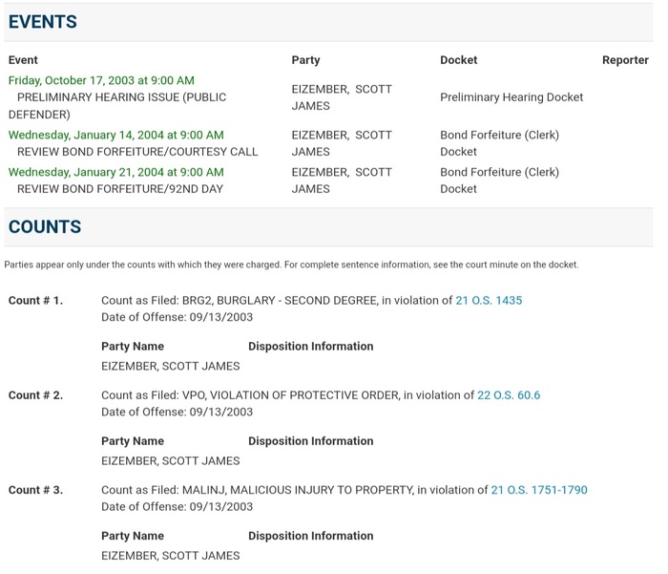Click the EVENTS section heading
Viewport: 668px width, 574px height.
pos(43,22)
